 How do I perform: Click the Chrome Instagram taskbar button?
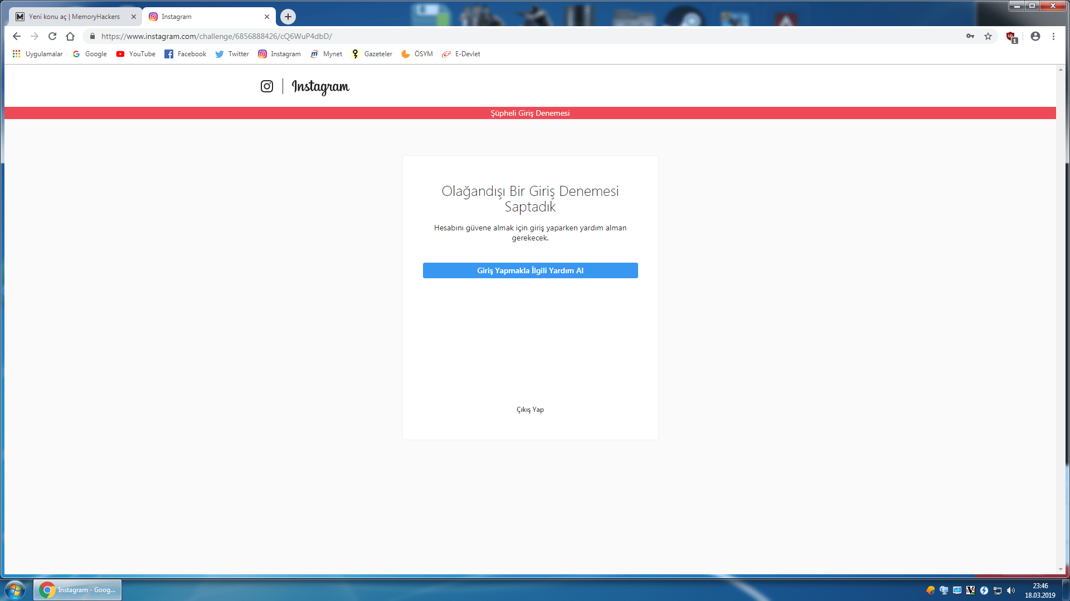click(77, 590)
